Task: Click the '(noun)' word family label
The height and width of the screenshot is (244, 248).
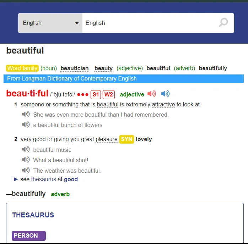Action: (49, 68)
